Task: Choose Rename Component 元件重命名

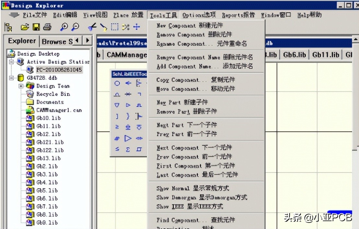Action: [x=202, y=44]
